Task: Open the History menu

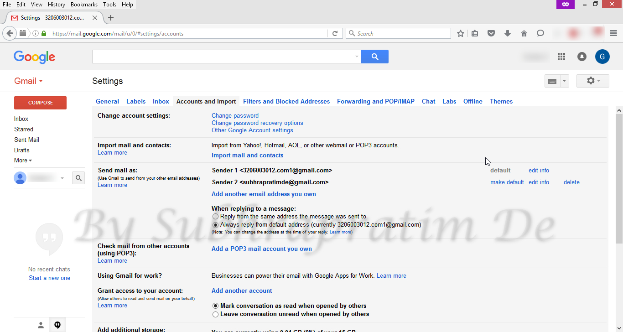Action: (57, 4)
